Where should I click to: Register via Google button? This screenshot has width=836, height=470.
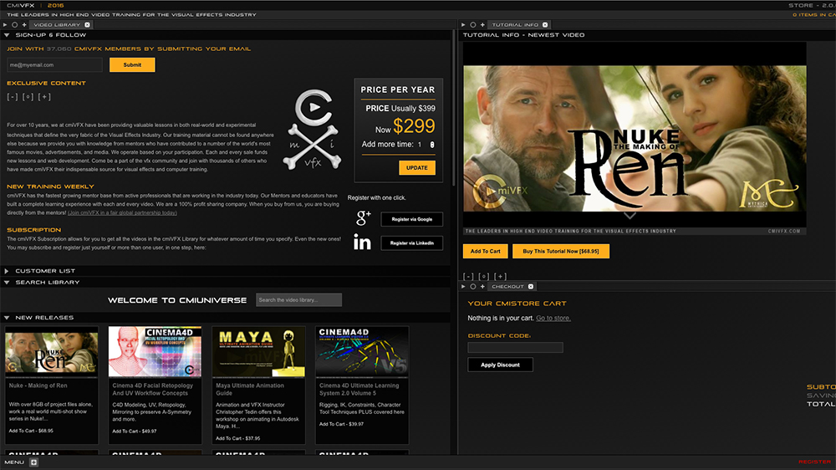click(x=411, y=219)
